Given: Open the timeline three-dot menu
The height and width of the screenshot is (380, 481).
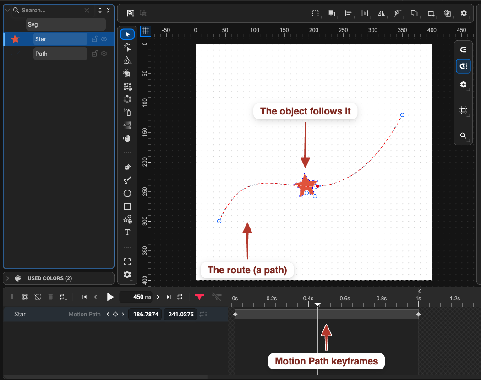Looking at the screenshot, I should point(12,297).
